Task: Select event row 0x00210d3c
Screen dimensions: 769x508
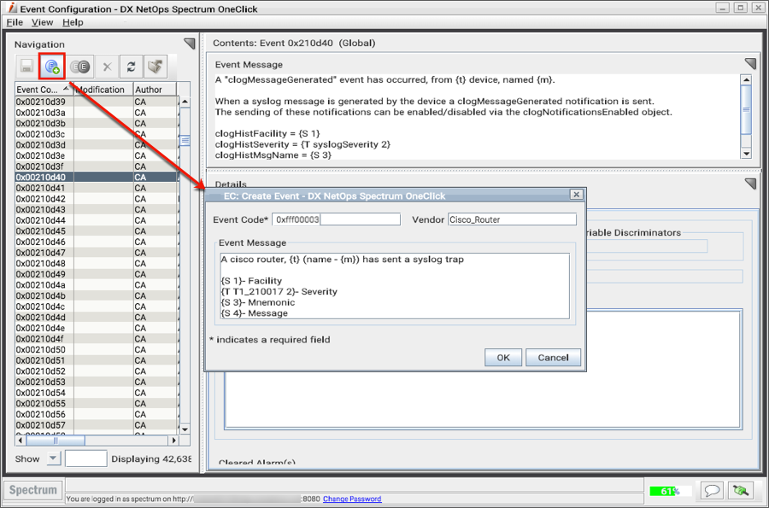Action: (96, 134)
